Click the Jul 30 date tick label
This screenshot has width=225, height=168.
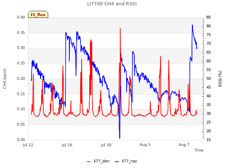[x=106, y=145]
